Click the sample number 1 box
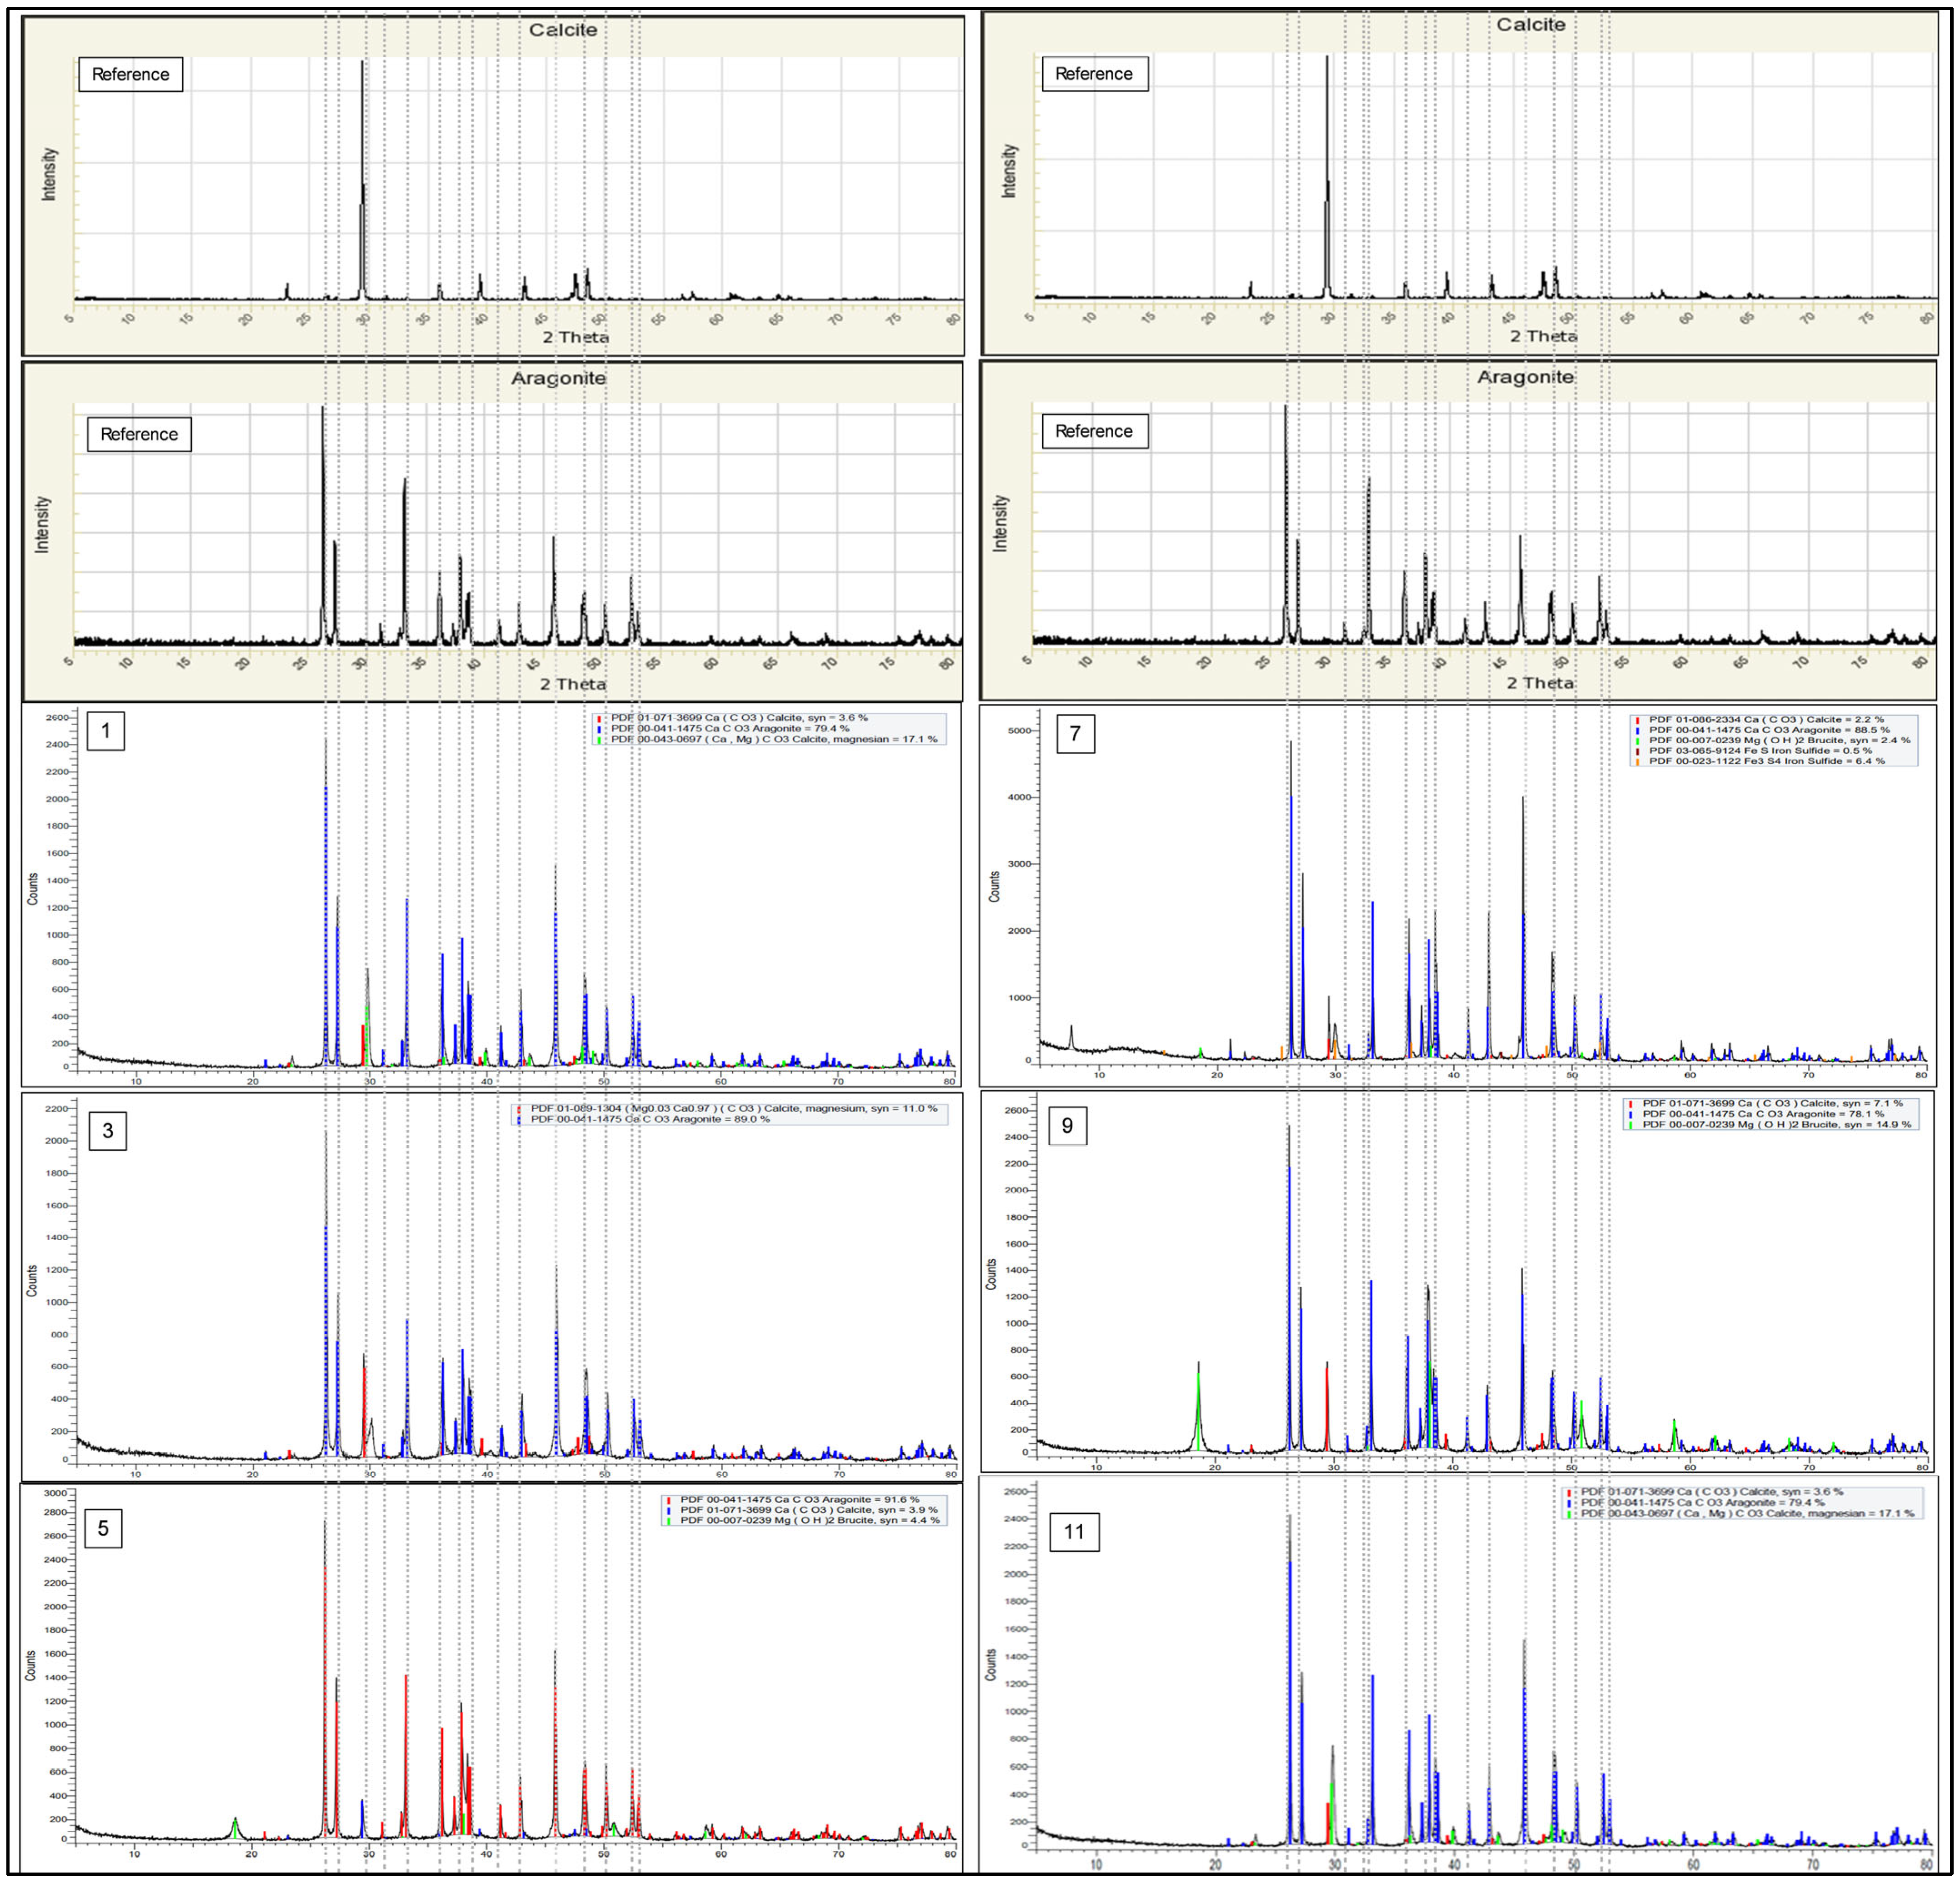 (105, 731)
